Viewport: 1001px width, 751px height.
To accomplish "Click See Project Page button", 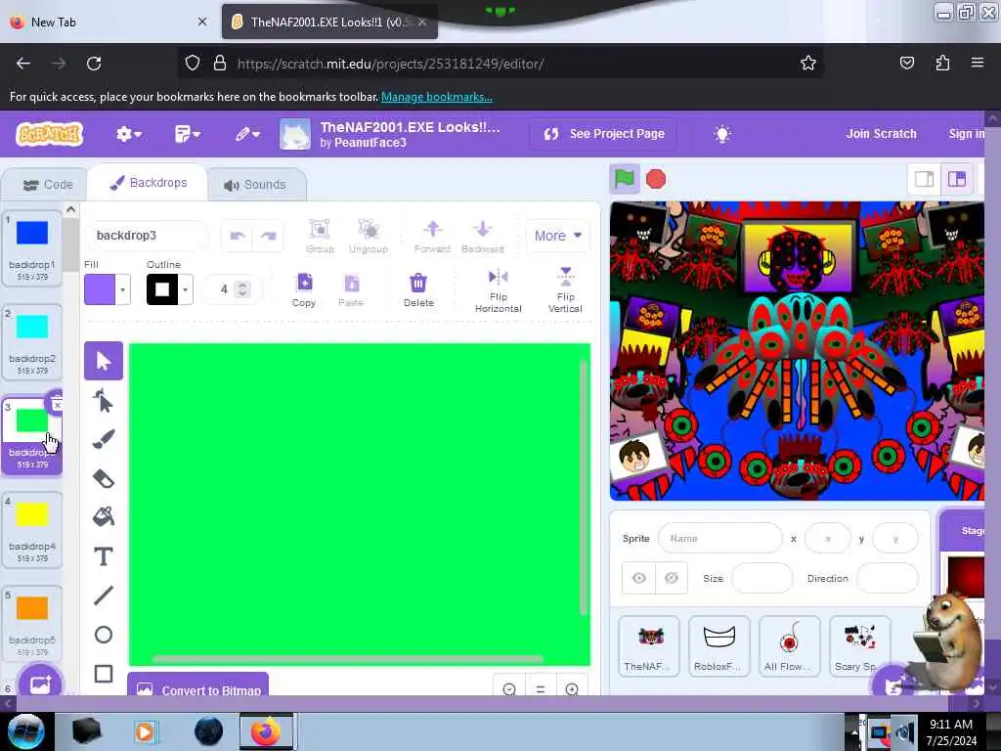I will 603,134.
